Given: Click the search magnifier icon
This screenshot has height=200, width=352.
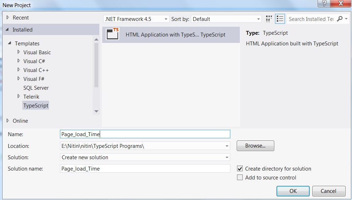Looking at the screenshot, I should point(340,19).
